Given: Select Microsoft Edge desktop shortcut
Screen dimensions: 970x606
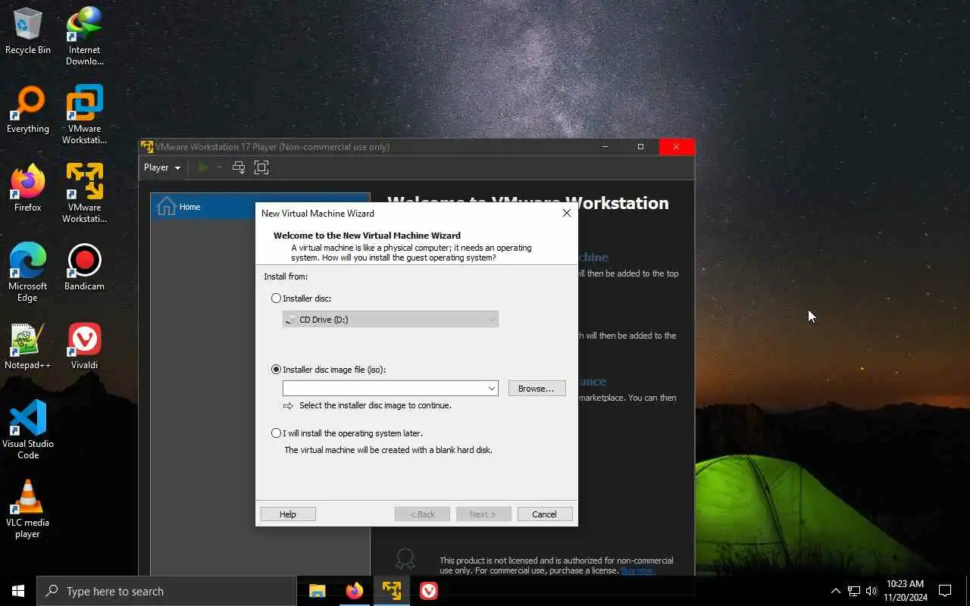Looking at the screenshot, I should (x=28, y=273).
